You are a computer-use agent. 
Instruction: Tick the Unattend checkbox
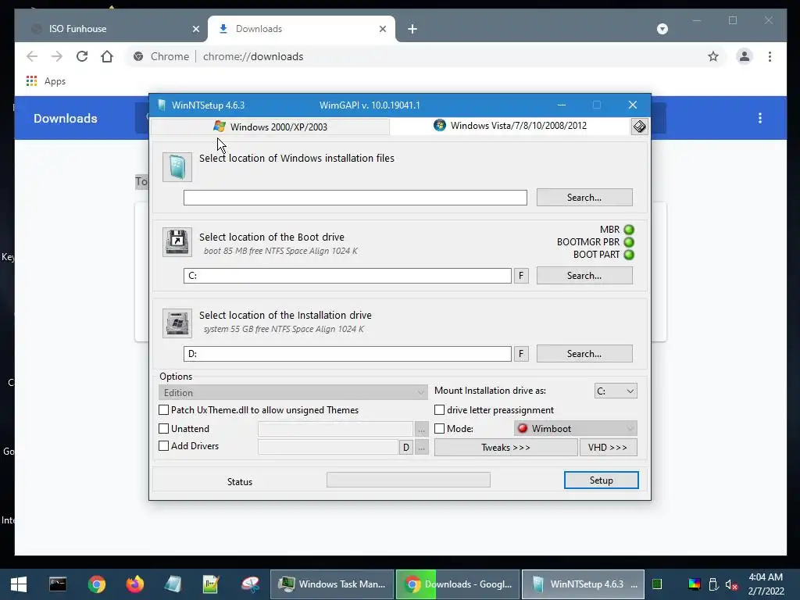[x=164, y=429]
